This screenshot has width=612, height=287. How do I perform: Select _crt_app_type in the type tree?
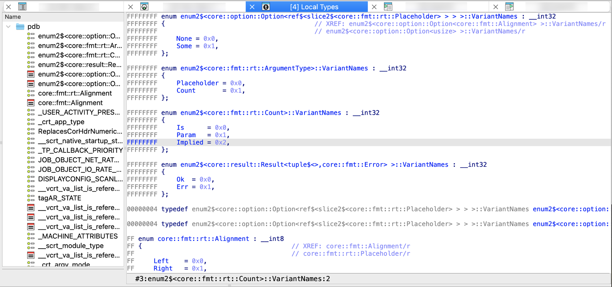[x=61, y=122]
